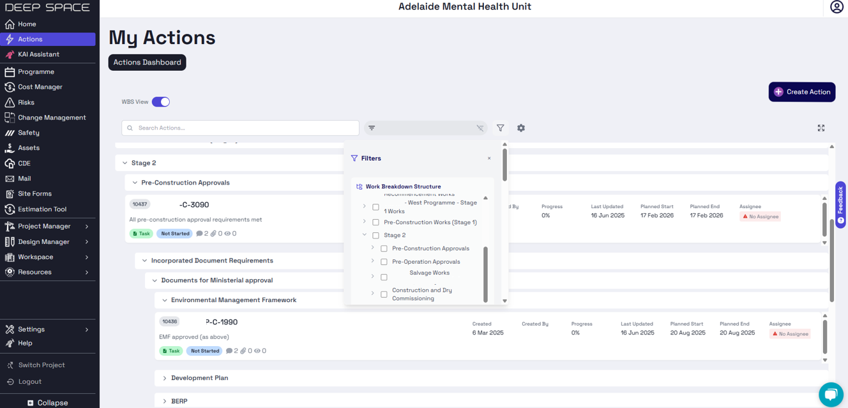Open the Risks section
Viewport: 848px width, 408px height.
click(x=26, y=102)
